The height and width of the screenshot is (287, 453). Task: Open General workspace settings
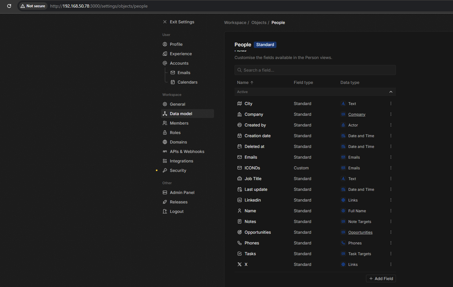click(x=188, y=104)
